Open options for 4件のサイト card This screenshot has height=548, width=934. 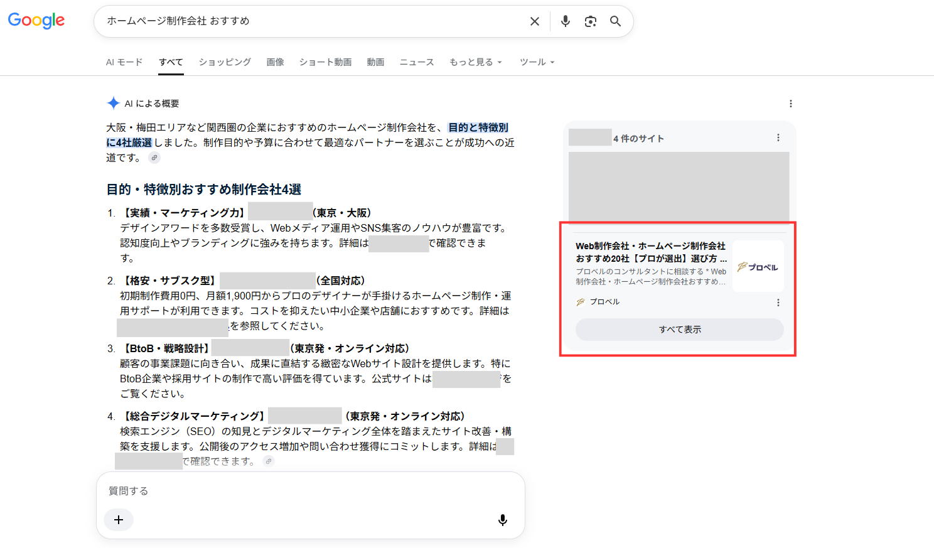(x=778, y=137)
